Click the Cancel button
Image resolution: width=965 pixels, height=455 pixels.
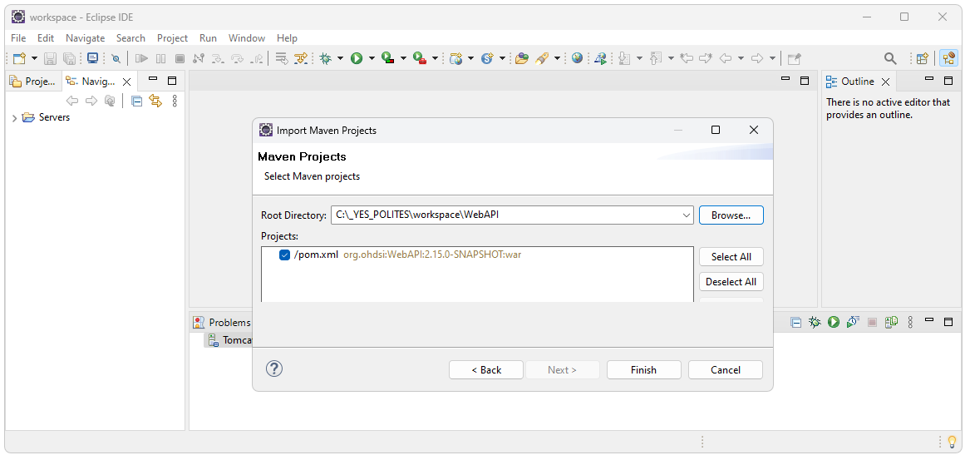[x=726, y=370]
